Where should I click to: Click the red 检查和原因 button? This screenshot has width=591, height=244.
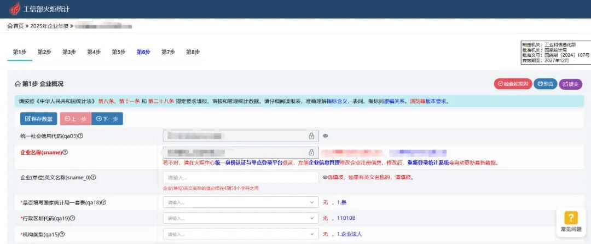(513, 84)
